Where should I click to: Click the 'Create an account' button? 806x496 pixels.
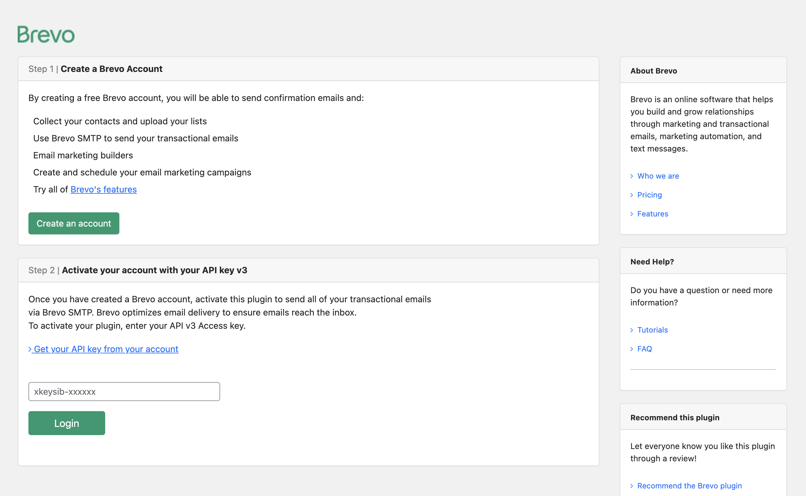(x=74, y=223)
